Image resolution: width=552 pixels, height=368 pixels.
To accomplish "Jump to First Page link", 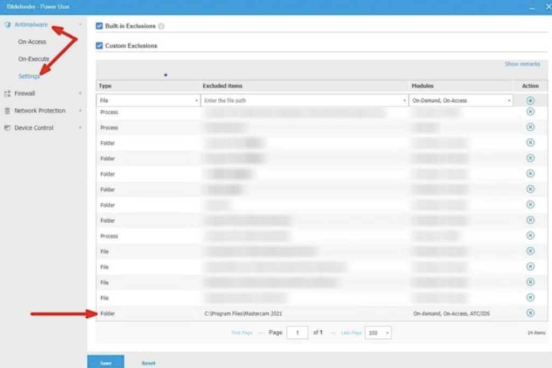I will (x=242, y=333).
